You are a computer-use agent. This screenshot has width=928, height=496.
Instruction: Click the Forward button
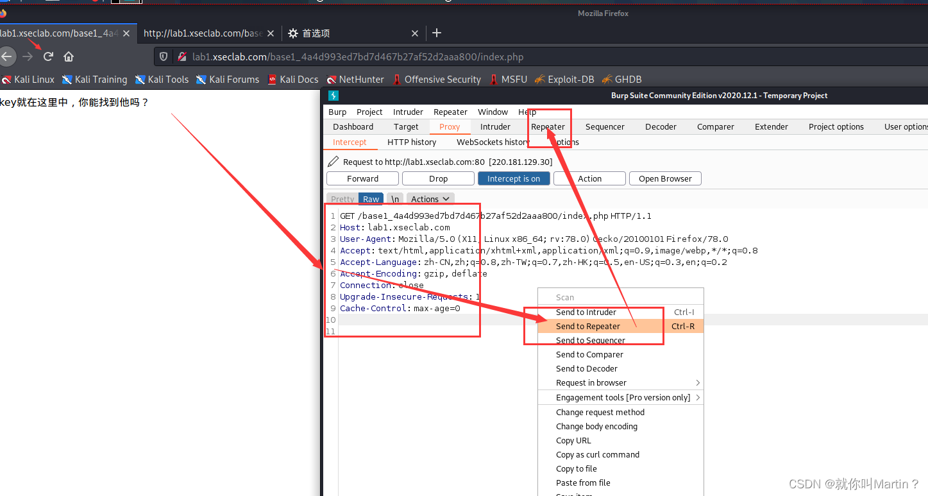click(x=362, y=178)
